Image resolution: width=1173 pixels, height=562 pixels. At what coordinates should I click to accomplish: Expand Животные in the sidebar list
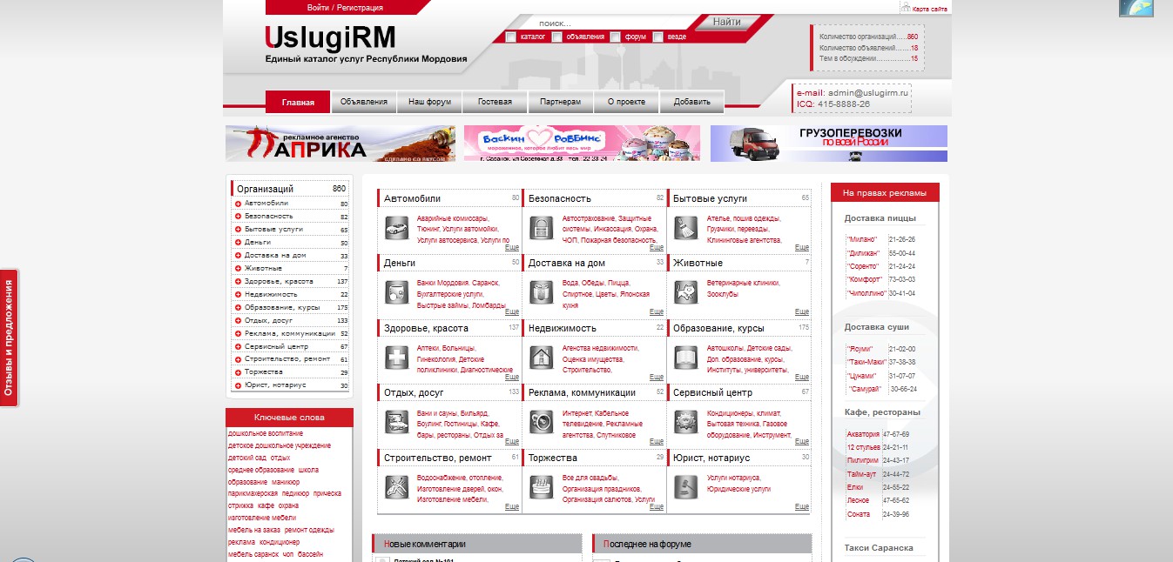(238, 268)
